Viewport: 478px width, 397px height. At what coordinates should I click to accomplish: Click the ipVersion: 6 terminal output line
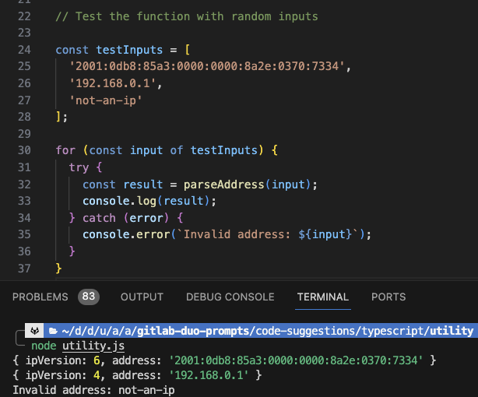[x=224, y=360]
